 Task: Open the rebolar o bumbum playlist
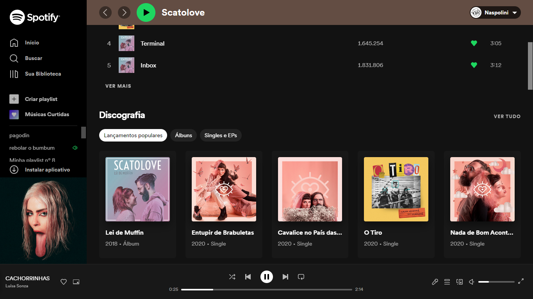click(32, 148)
